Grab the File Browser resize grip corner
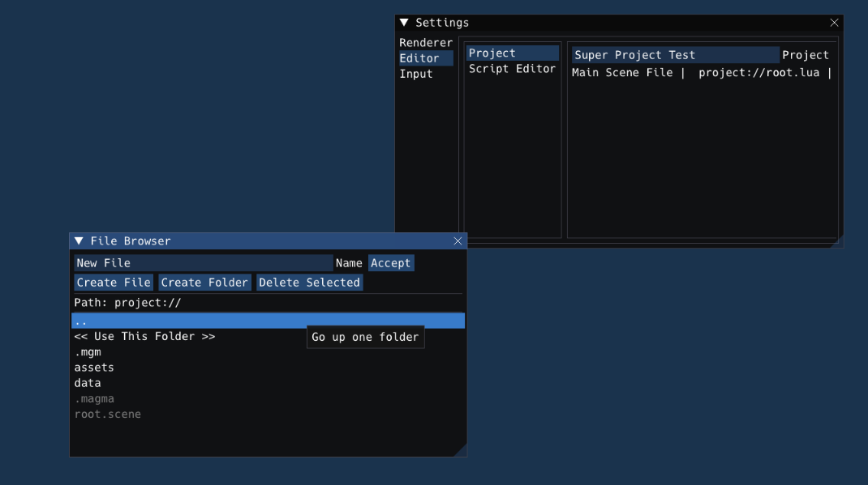Image resolution: width=868 pixels, height=485 pixels. tap(461, 450)
